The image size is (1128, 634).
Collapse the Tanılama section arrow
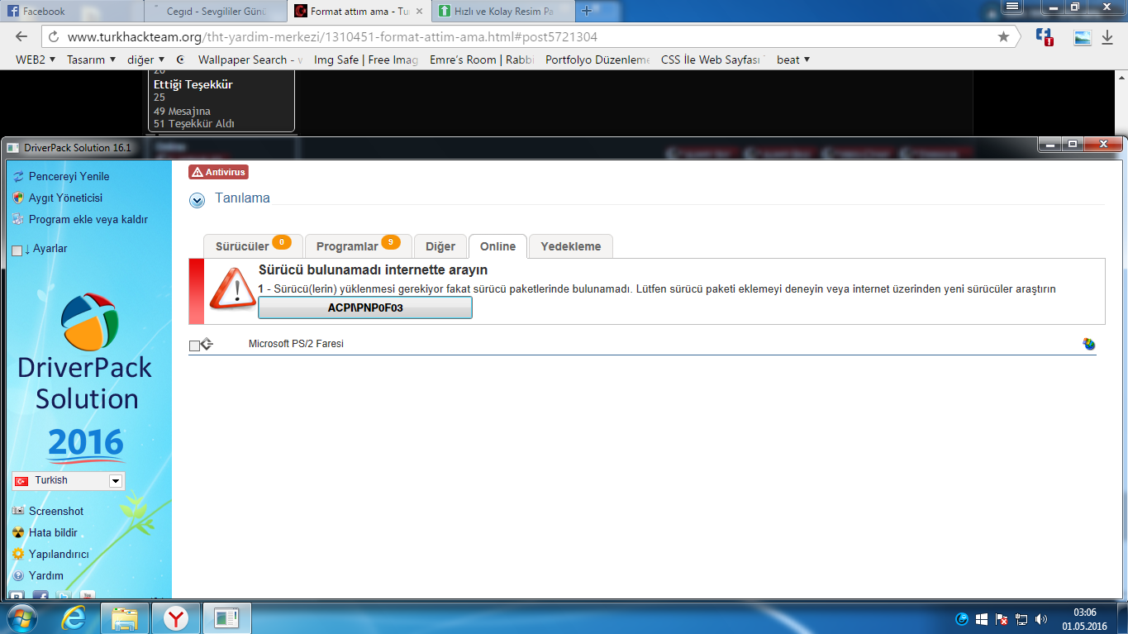point(197,199)
